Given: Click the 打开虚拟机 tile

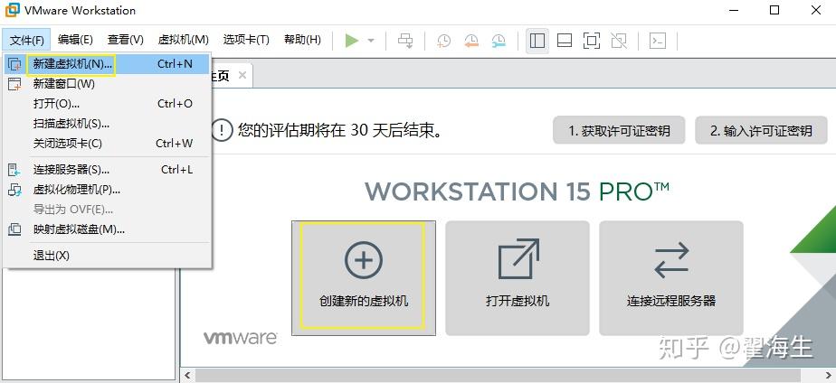Looking at the screenshot, I should click(518, 278).
